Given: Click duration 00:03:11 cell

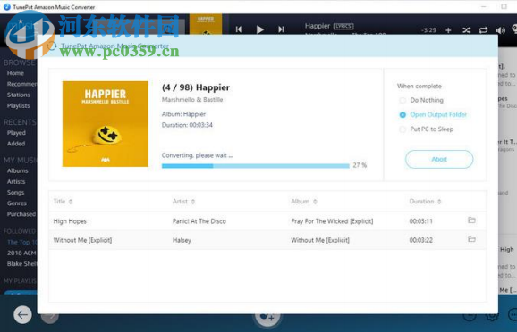Looking at the screenshot, I should coord(420,221).
